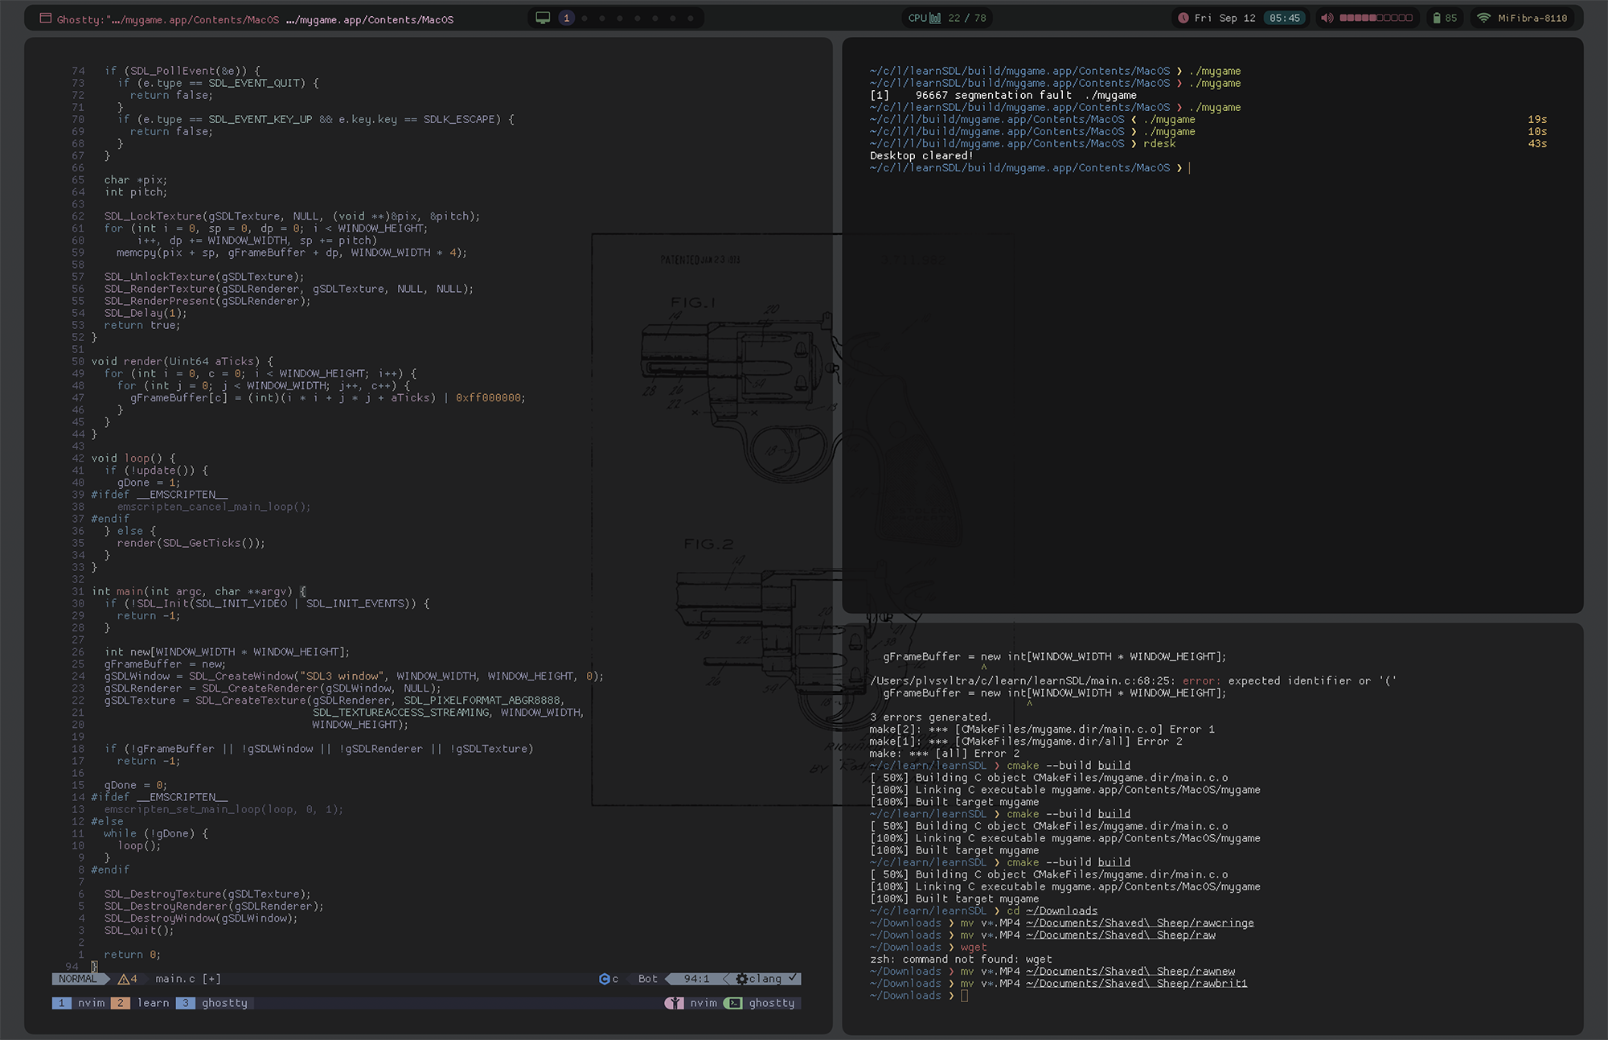Viewport: 1608px width, 1040px height.
Task: Click the 43s duration at right of terminal
Action: (x=1537, y=144)
